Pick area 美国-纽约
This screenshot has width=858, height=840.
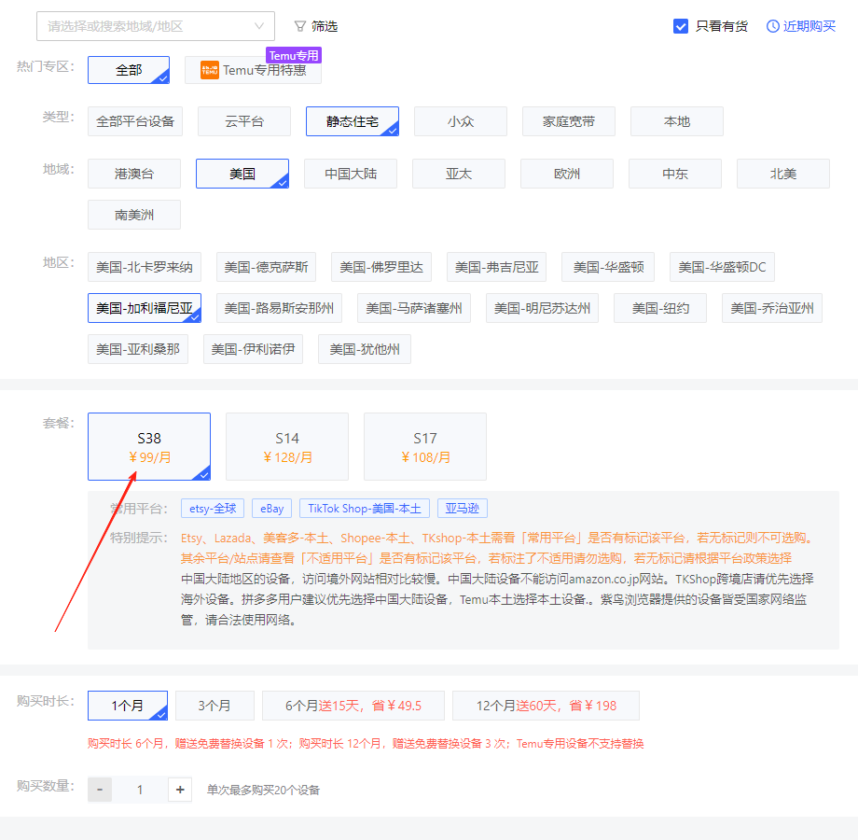point(660,308)
